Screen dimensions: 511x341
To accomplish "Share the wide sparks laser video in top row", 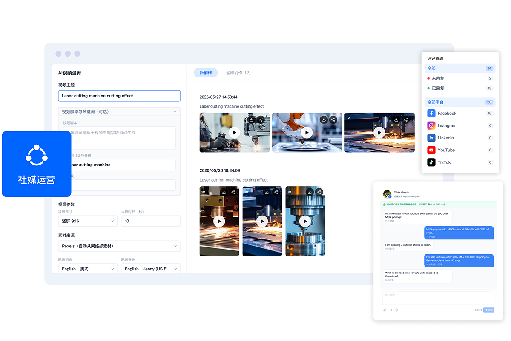I will pos(405,120).
